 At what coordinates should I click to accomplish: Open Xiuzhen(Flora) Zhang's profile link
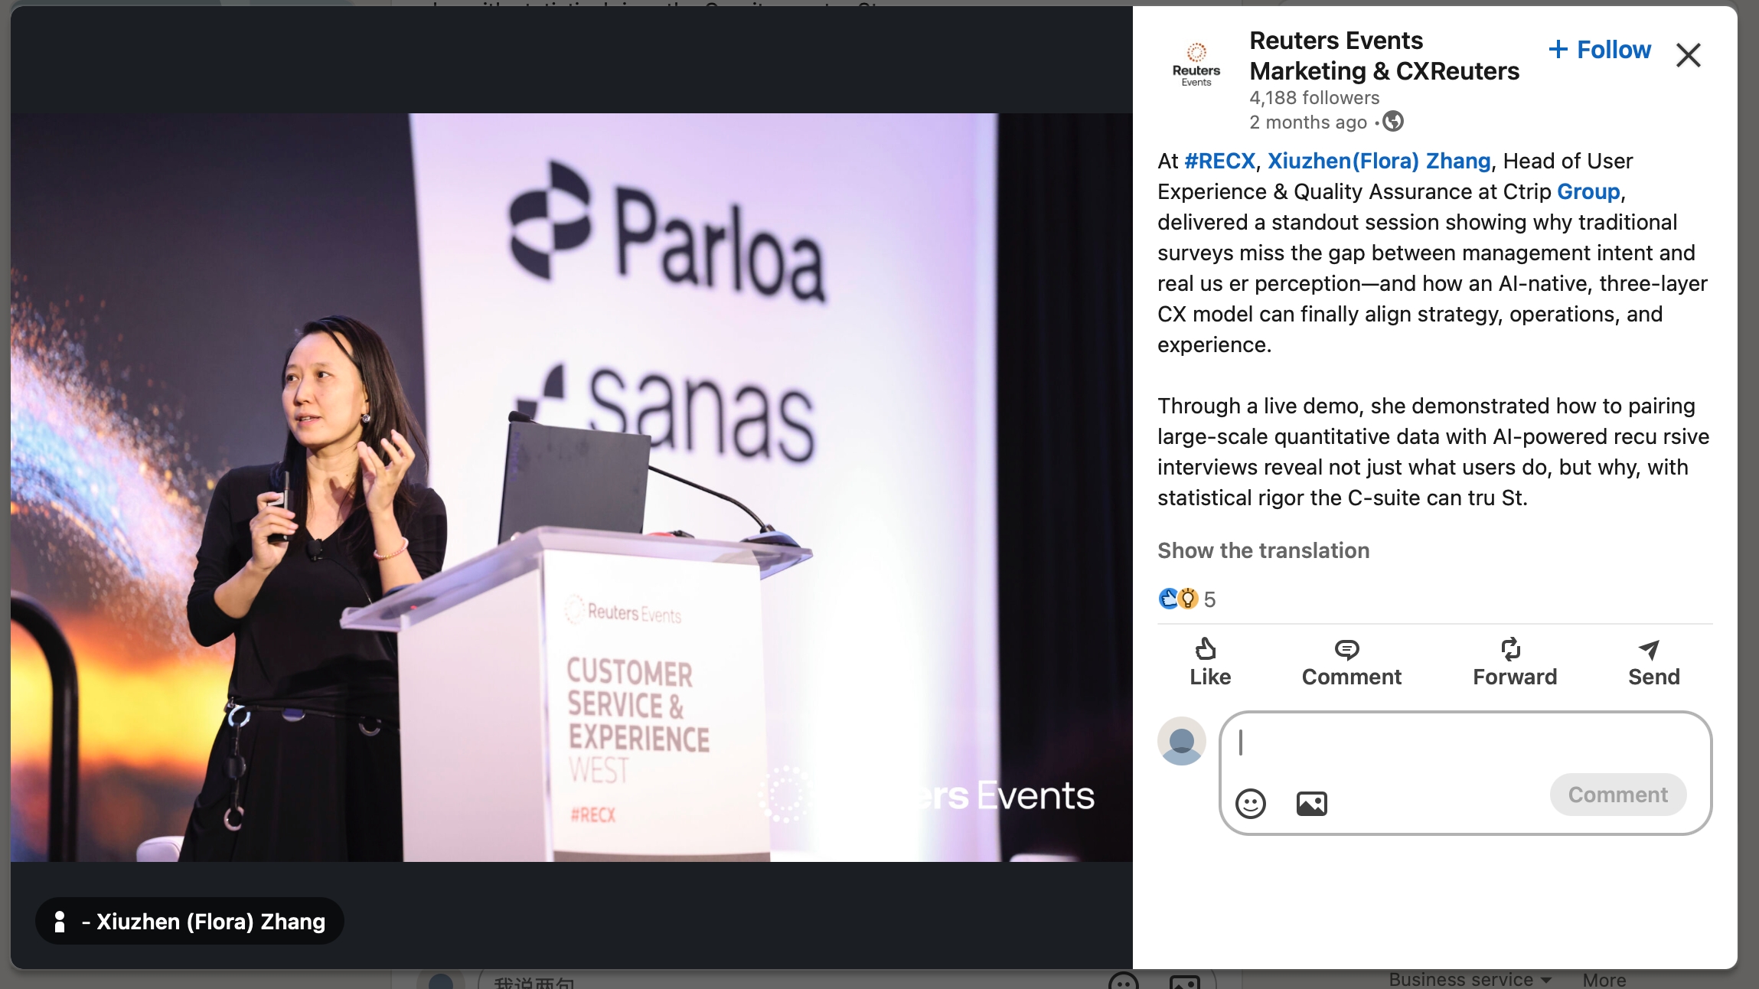1379,161
